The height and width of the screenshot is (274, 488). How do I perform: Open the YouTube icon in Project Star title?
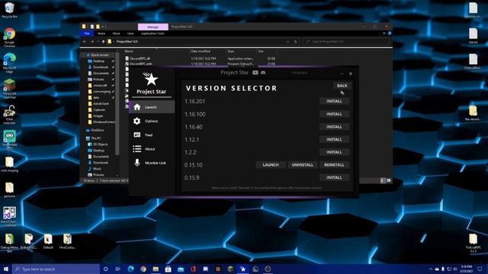tap(255, 72)
